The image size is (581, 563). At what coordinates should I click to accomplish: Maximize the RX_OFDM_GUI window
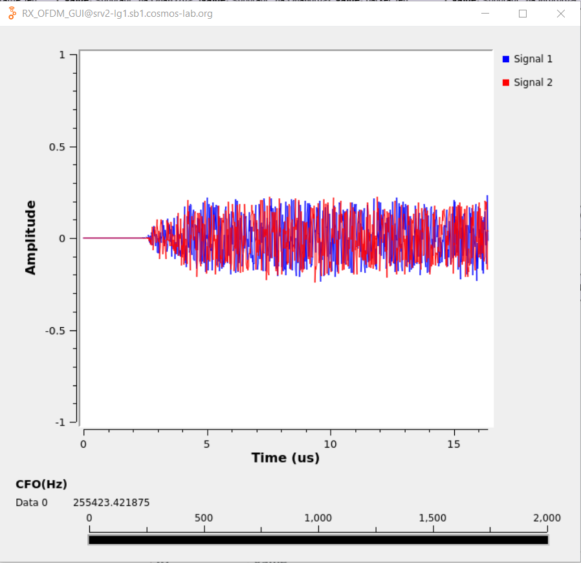click(x=523, y=14)
